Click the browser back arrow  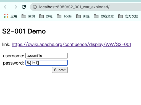coord(6,7)
